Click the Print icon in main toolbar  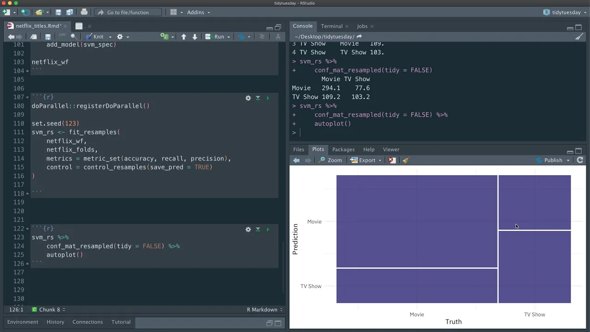pyautogui.click(x=84, y=12)
